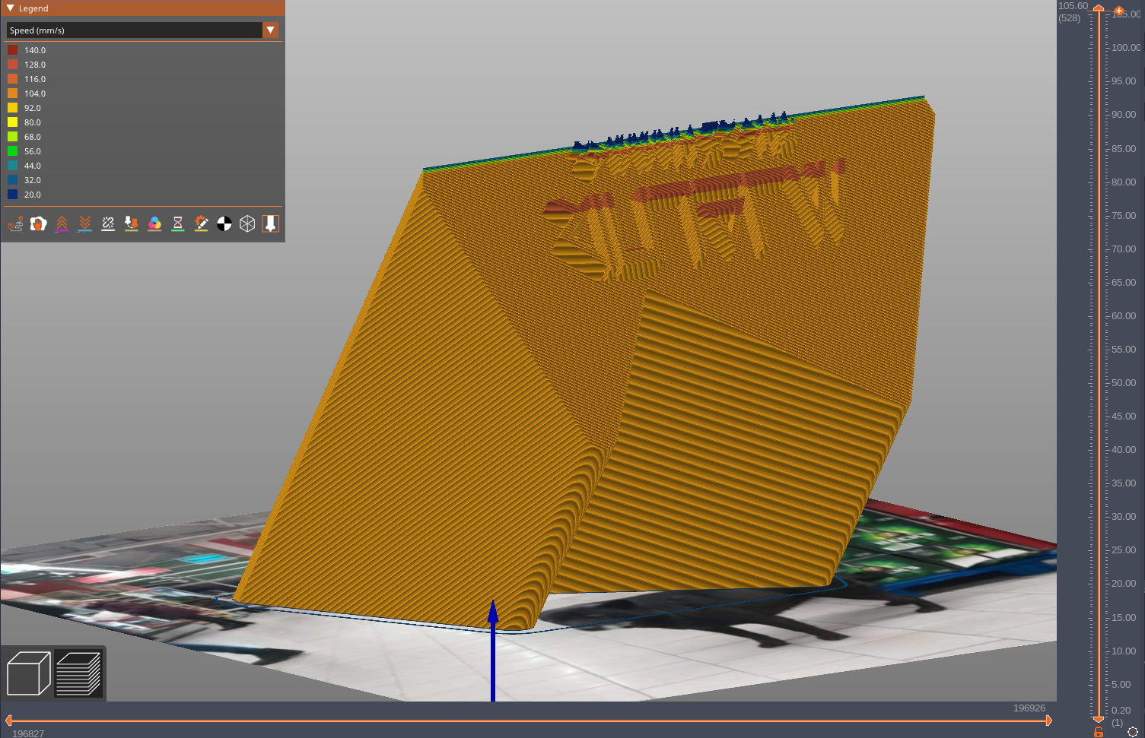Toggle custom G-code gear-pencil icon
The width and height of the screenshot is (1145, 738).
tap(201, 223)
